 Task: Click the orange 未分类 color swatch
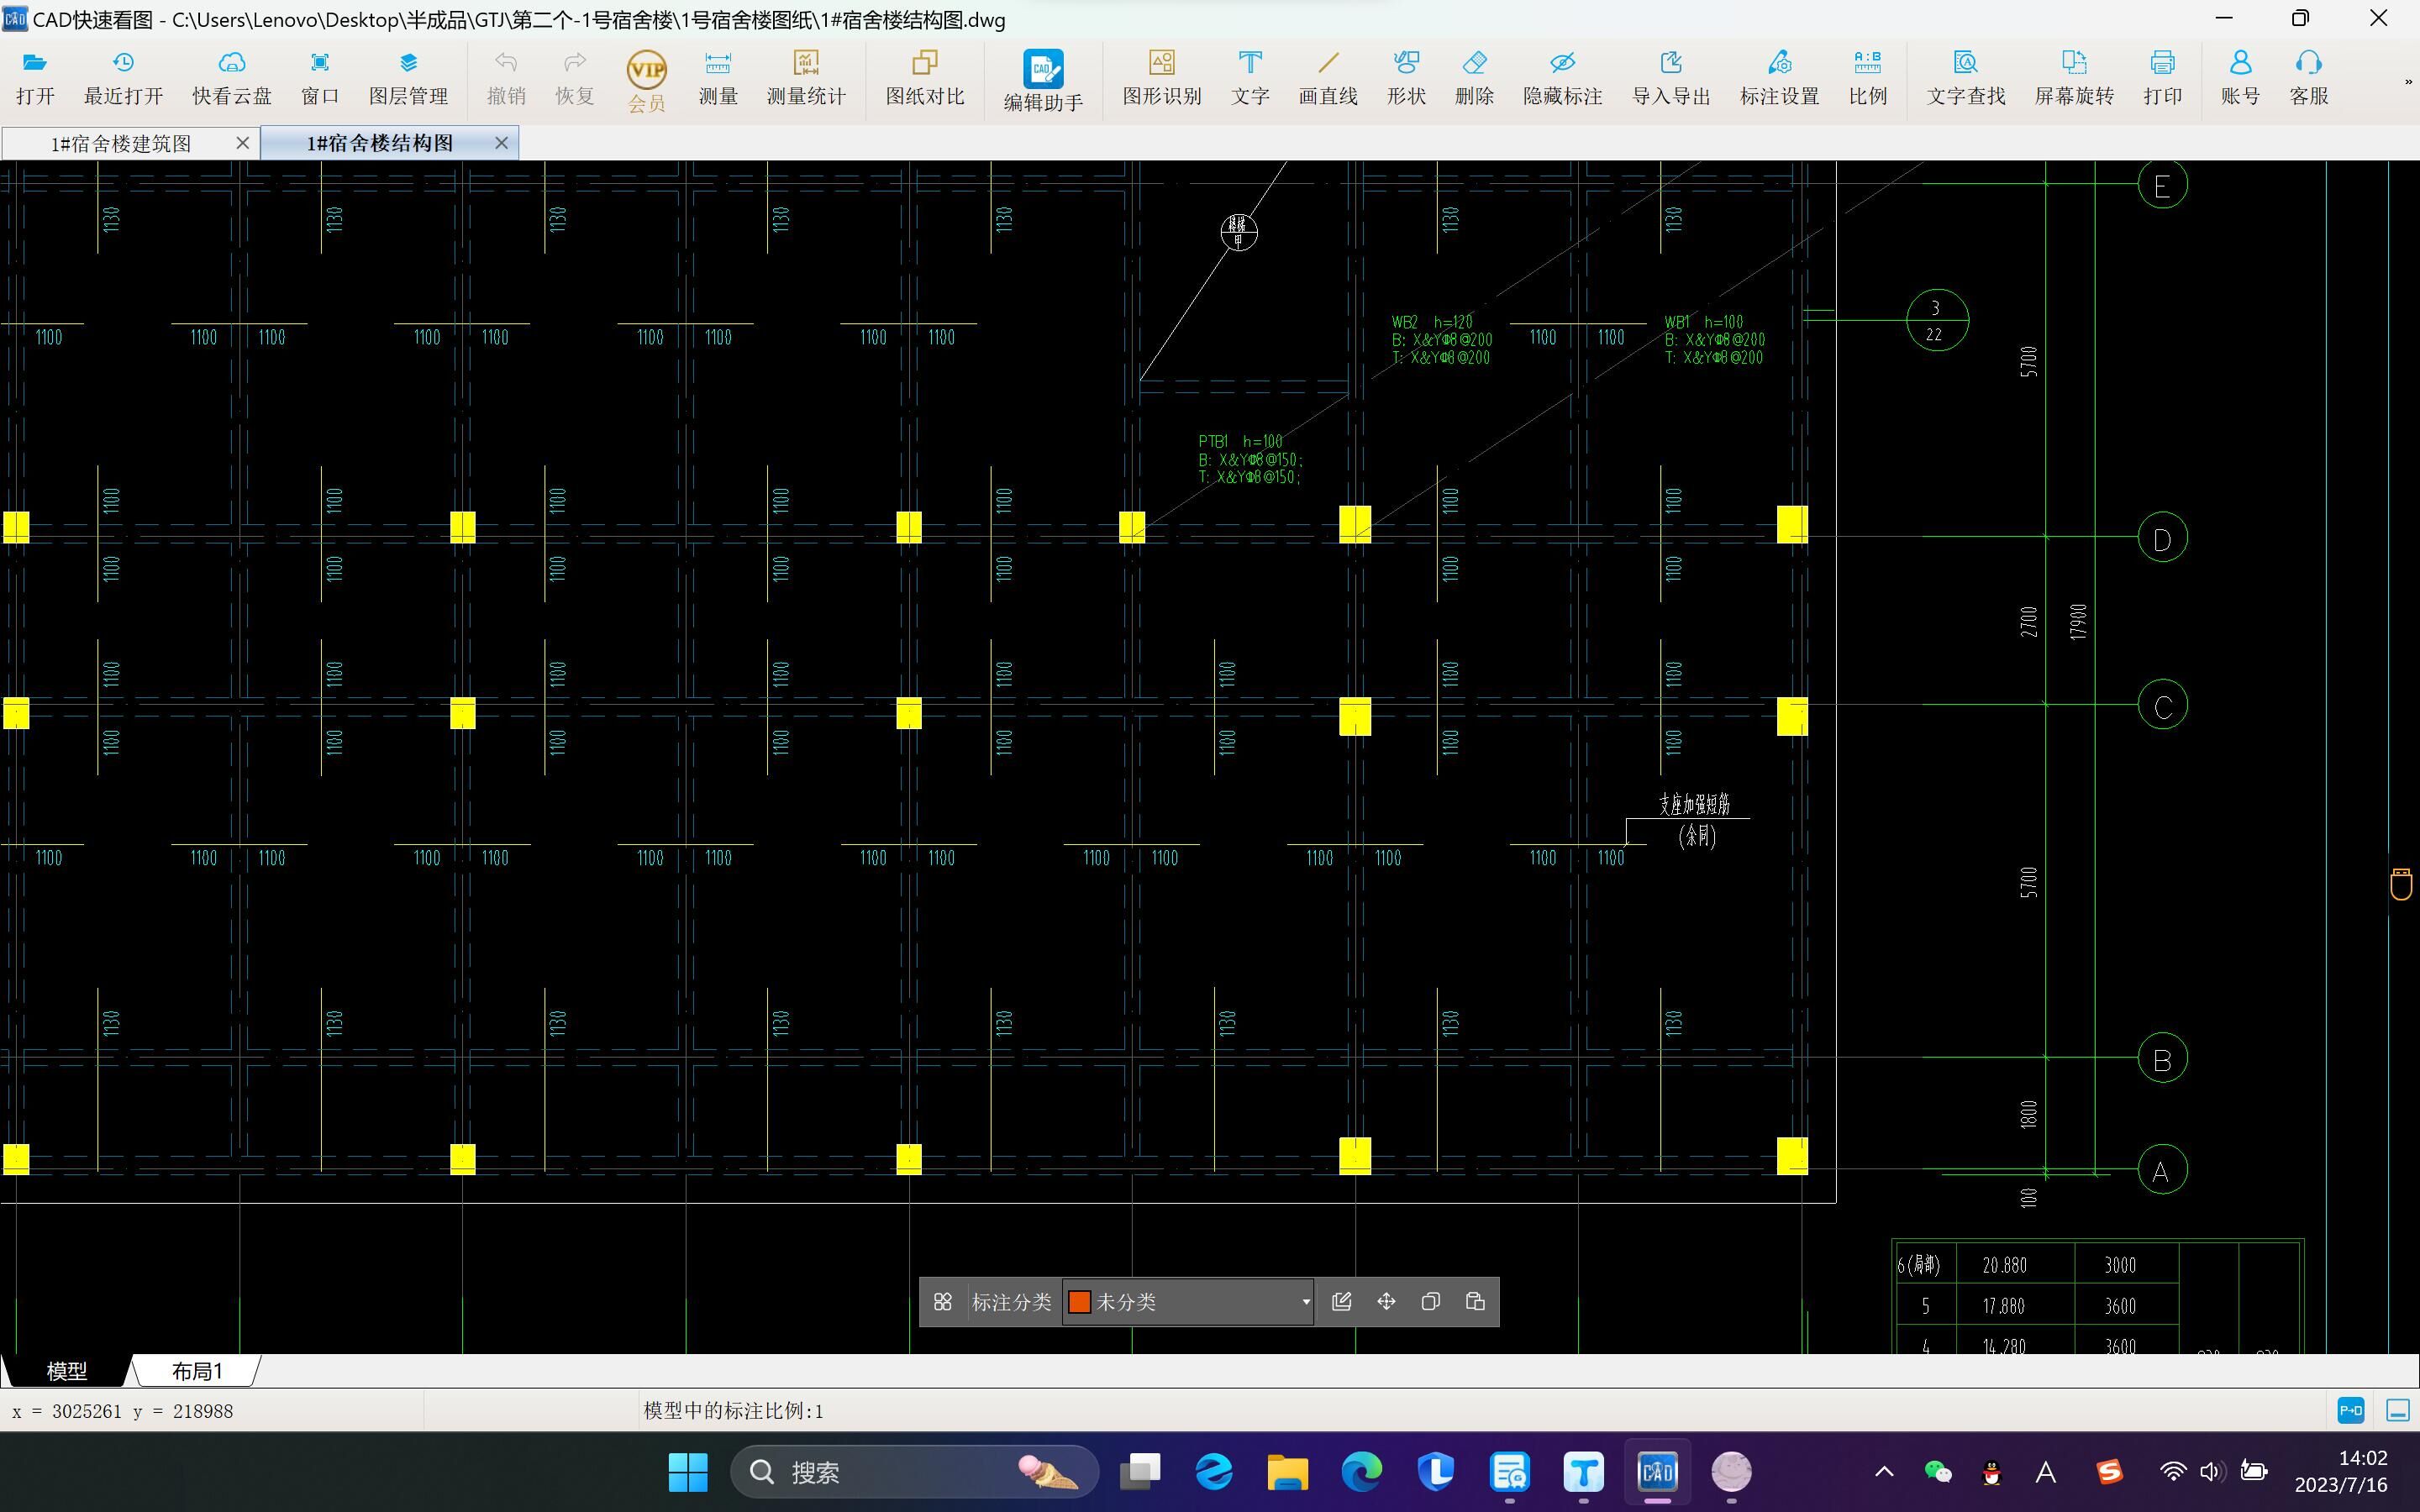1080,1302
